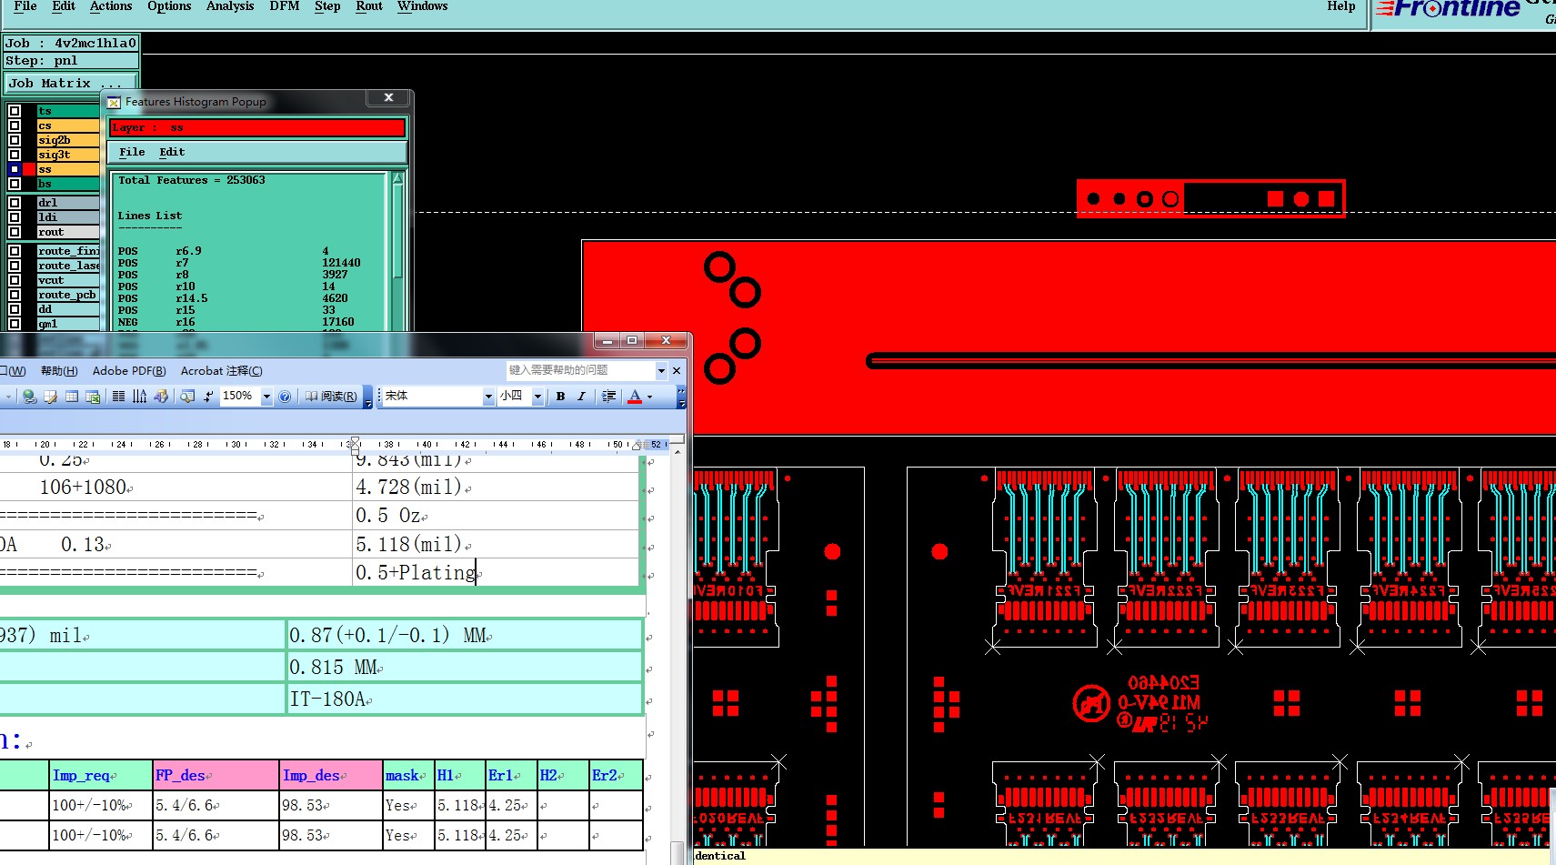This screenshot has height=865, width=1556.
Task: Click the help question input box
Action: point(581,371)
